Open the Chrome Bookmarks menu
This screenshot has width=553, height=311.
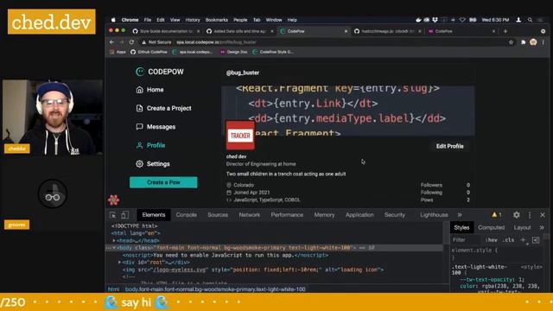(x=217, y=20)
